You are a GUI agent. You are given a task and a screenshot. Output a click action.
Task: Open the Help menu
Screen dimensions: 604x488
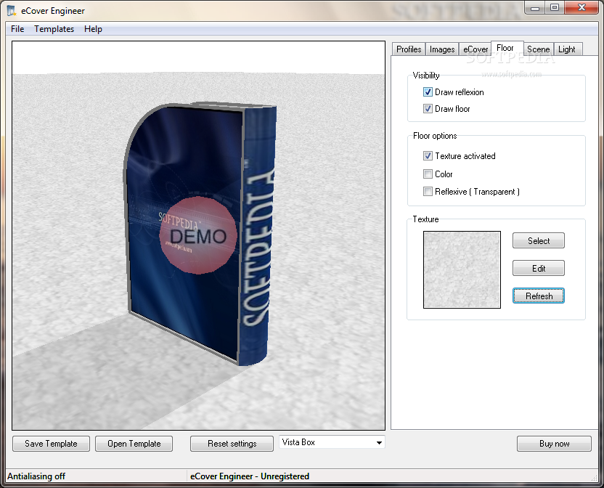[93, 29]
